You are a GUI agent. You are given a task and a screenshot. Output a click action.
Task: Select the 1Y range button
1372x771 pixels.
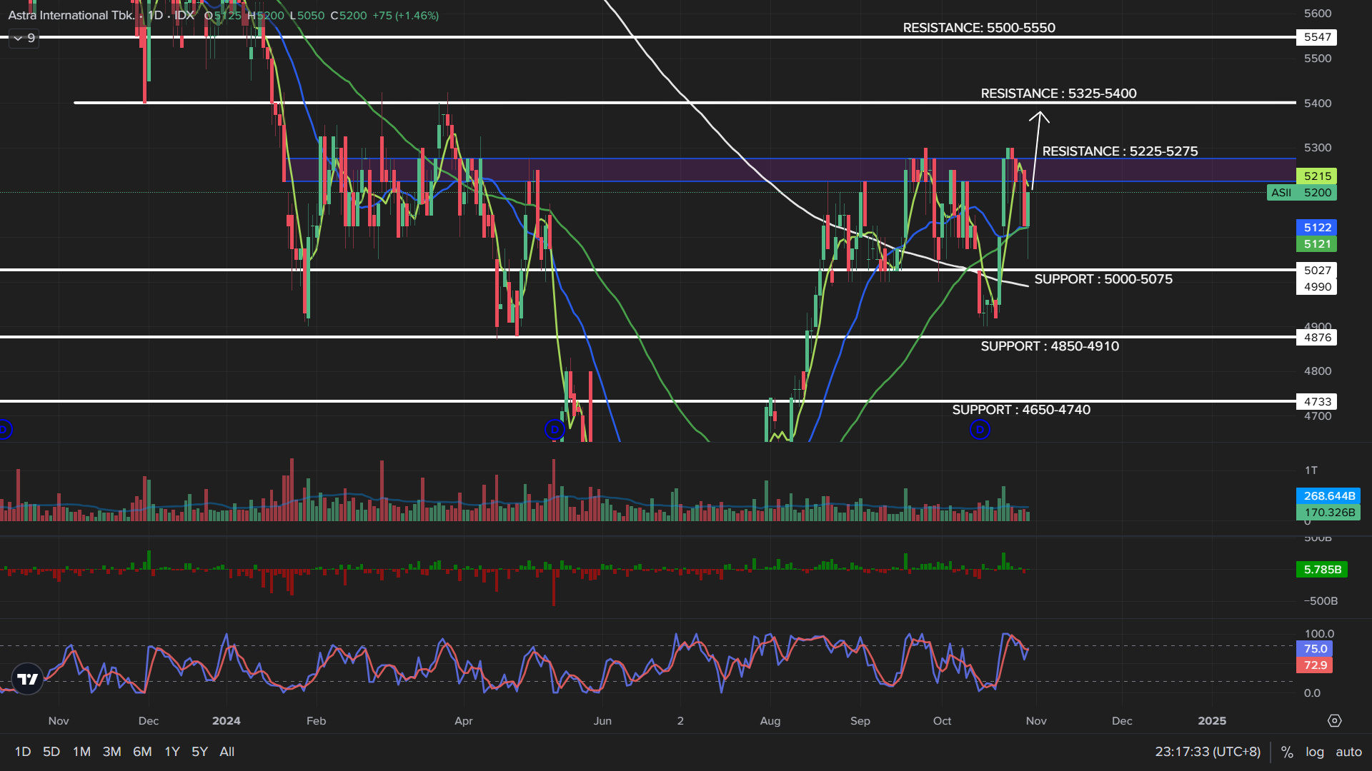171,752
